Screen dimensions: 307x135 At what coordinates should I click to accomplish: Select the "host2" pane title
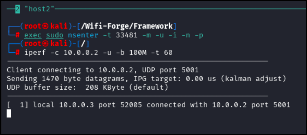pos(39,9)
